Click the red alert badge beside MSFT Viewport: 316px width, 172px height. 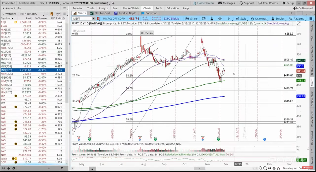[x=98, y=18]
